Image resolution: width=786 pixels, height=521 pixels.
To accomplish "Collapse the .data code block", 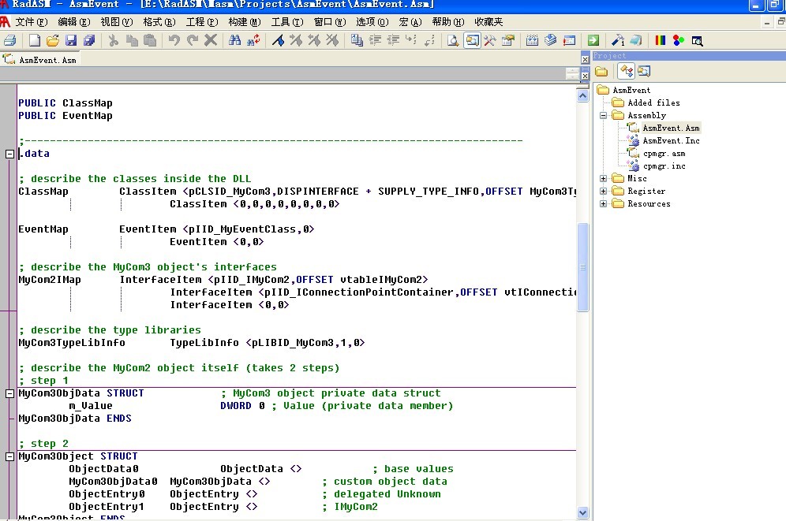I will tap(10, 154).
